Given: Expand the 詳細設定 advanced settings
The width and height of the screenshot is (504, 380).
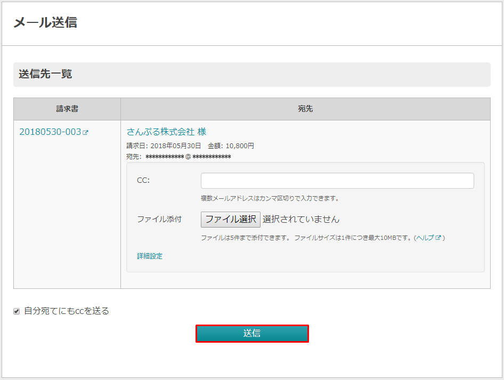Looking at the screenshot, I should (x=150, y=256).
